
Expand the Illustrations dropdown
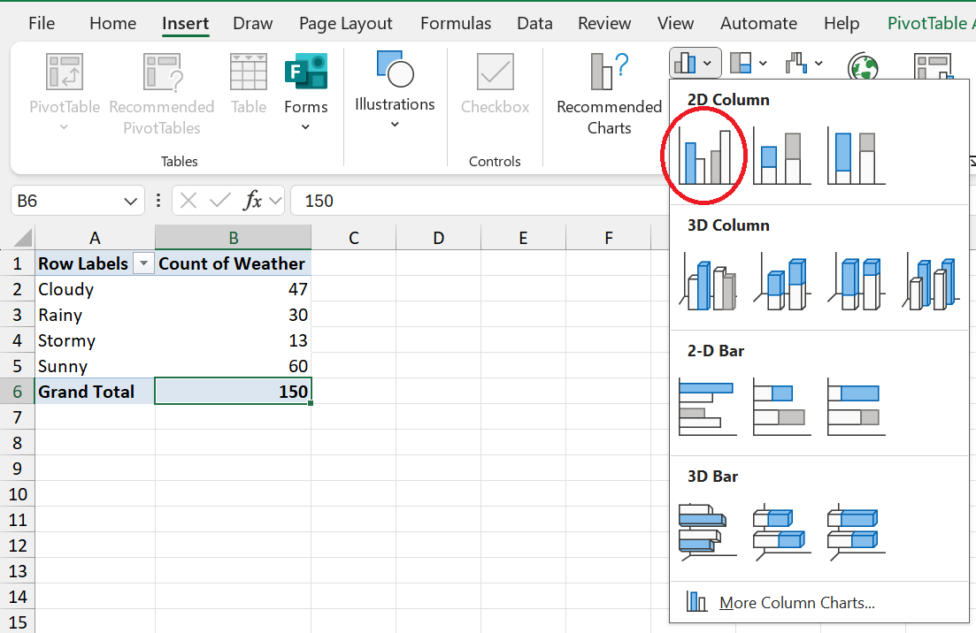tap(395, 124)
